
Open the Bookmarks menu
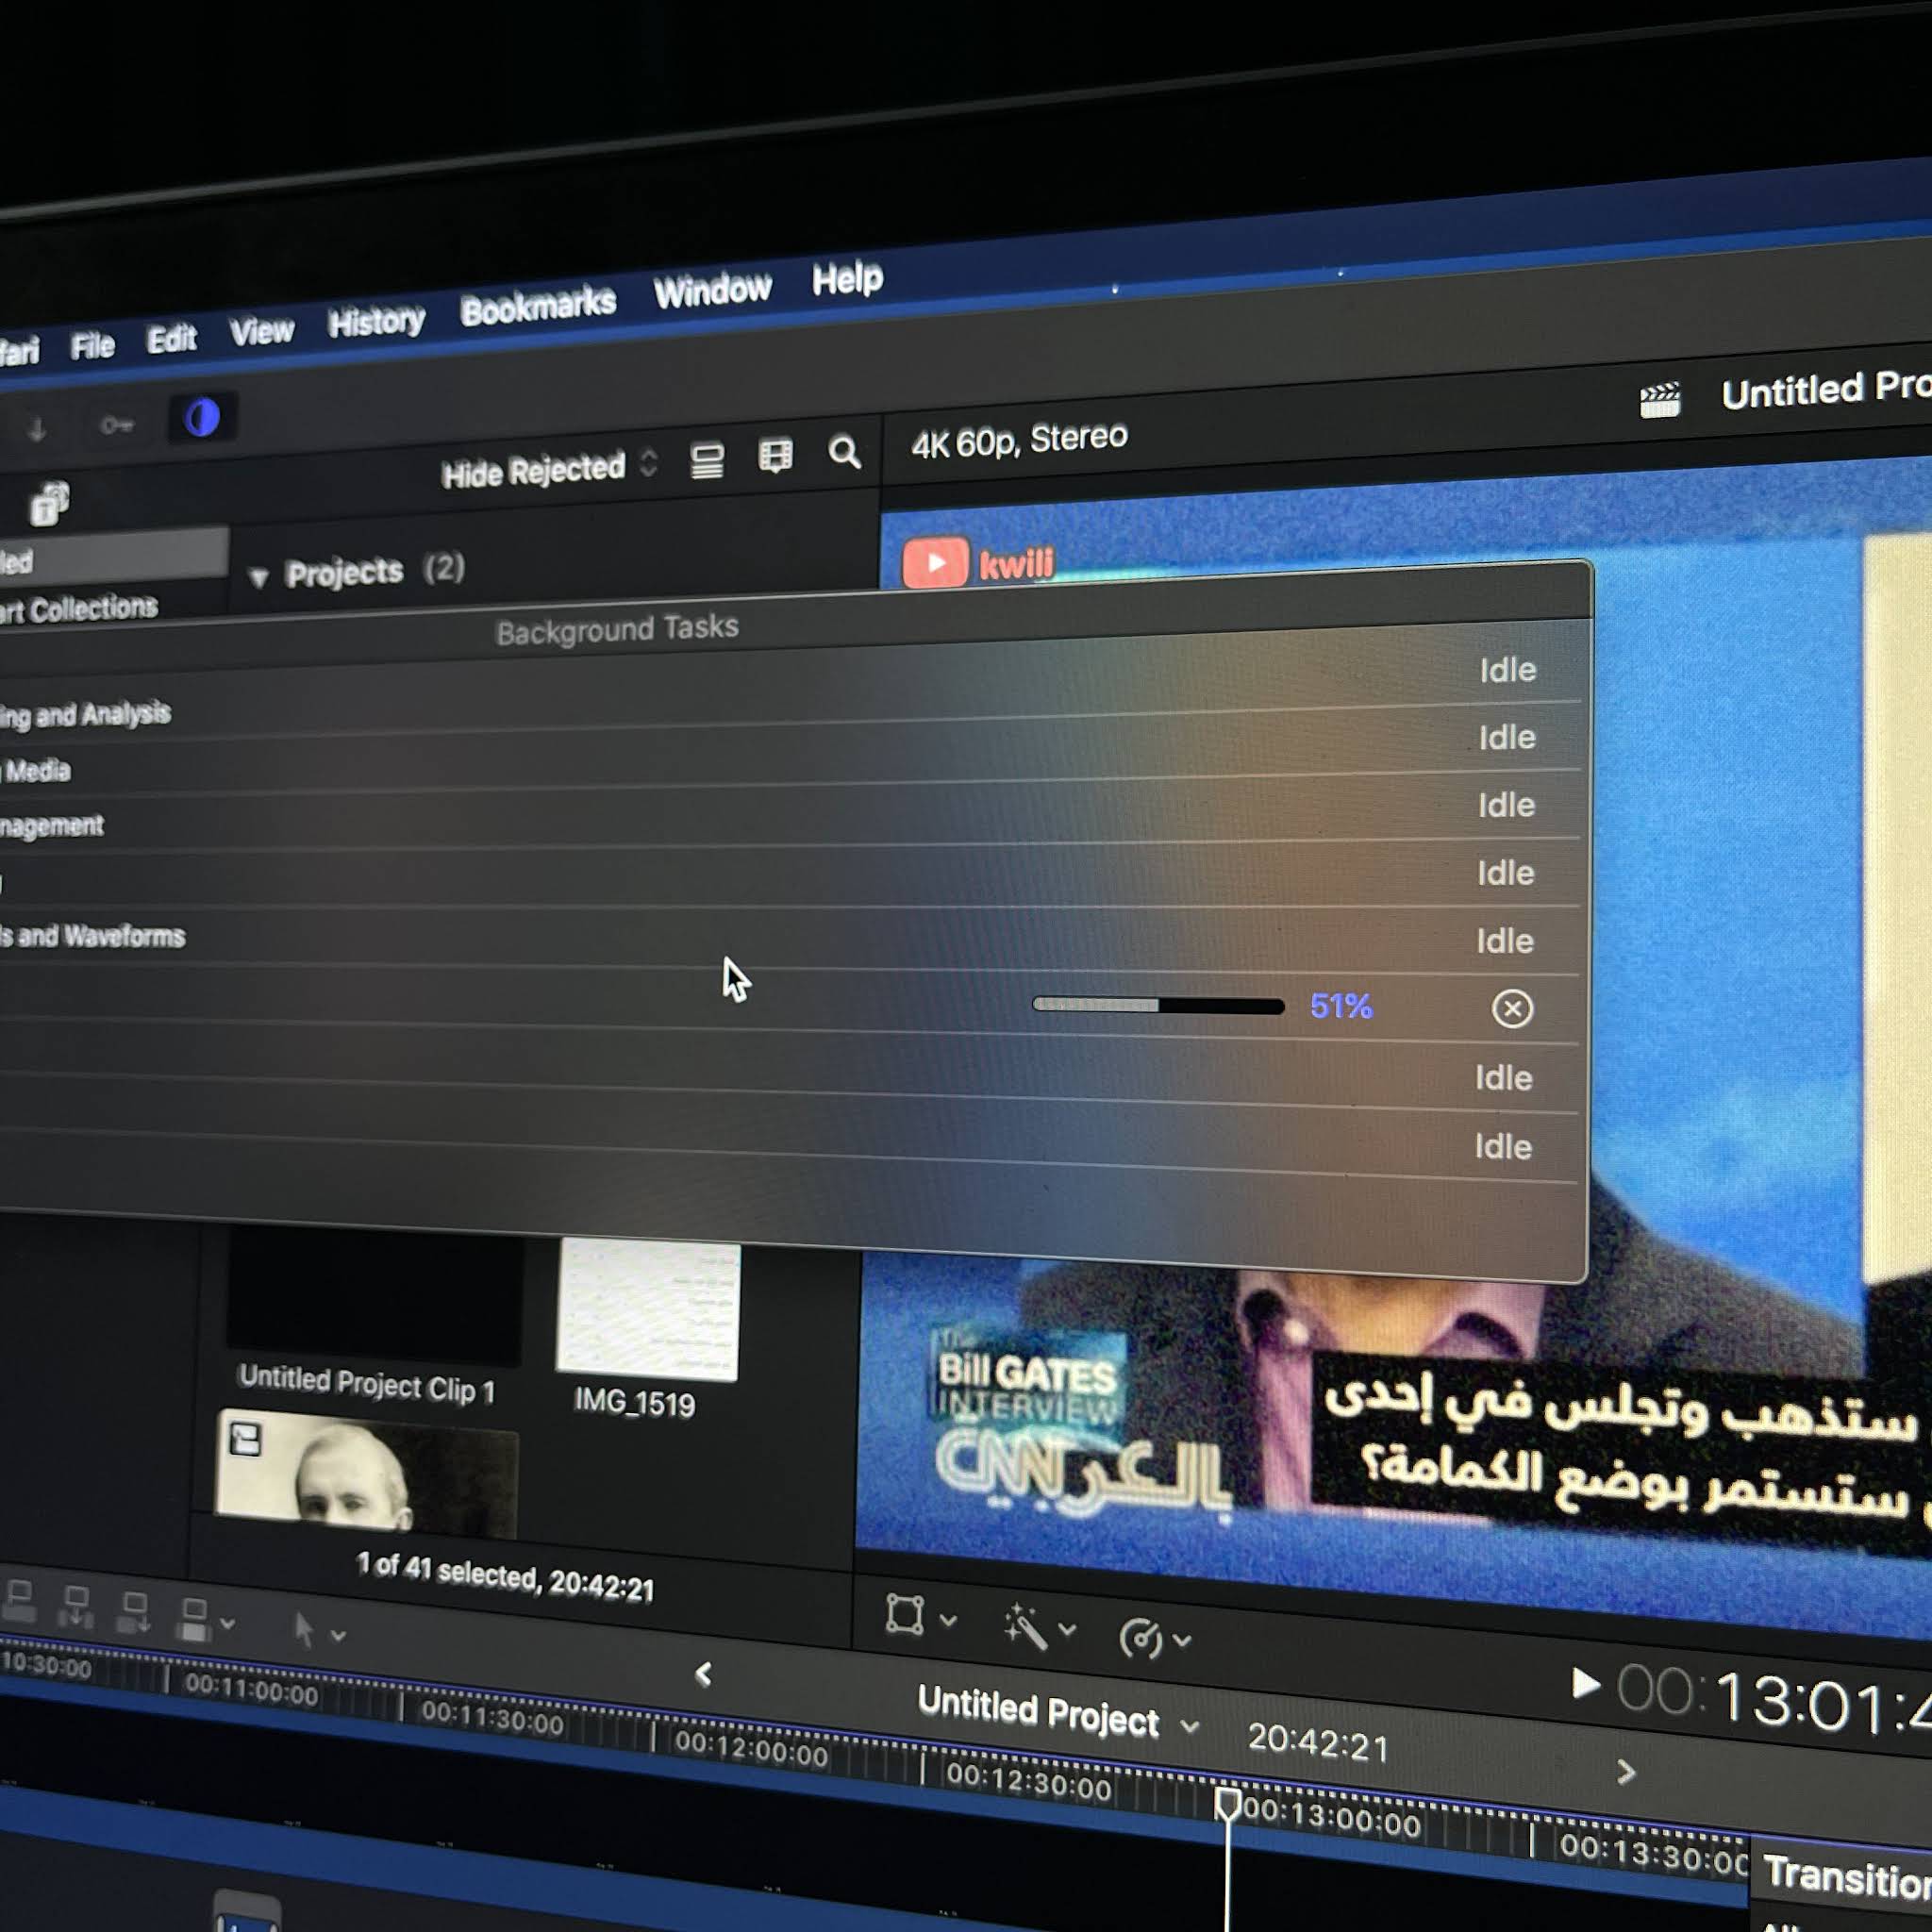click(x=538, y=308)
